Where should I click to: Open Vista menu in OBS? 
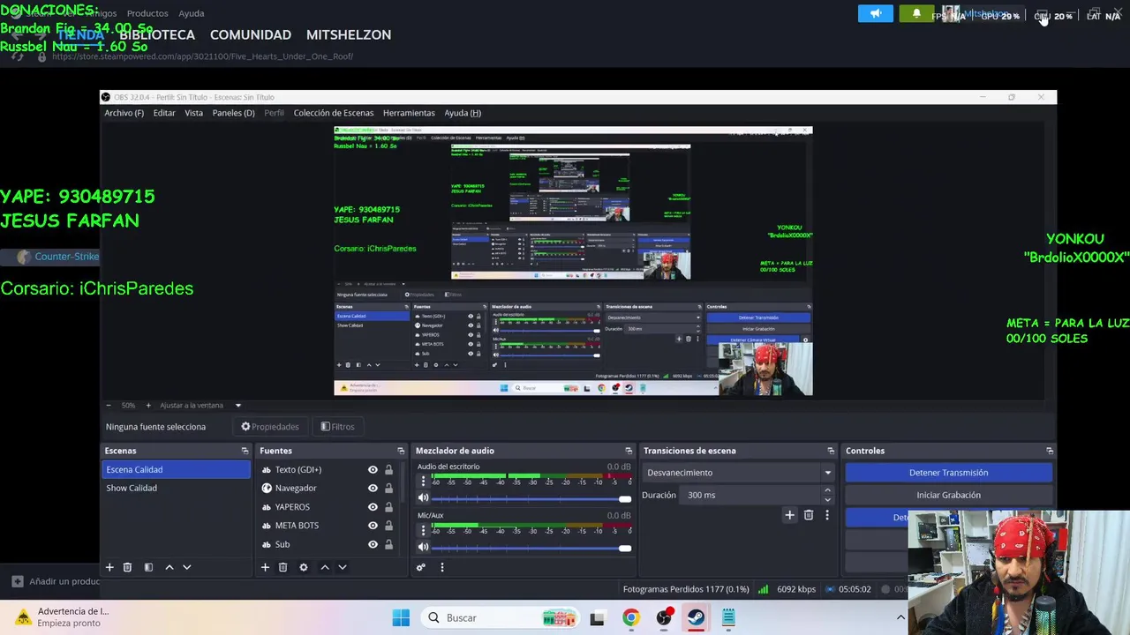[x=193, y=113]
